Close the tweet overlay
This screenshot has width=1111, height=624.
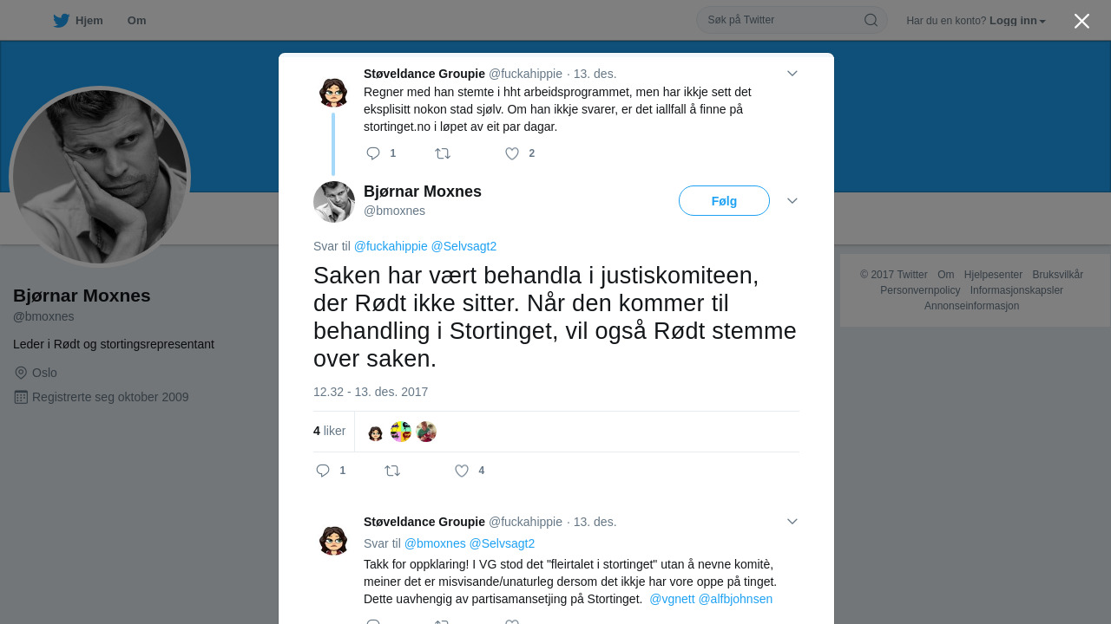(1081, 21)
